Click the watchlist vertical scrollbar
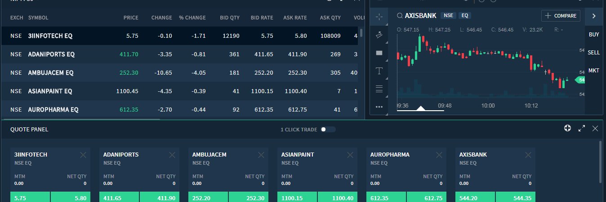The height and width of the screenshot is (202, 606). click(361, 33)
